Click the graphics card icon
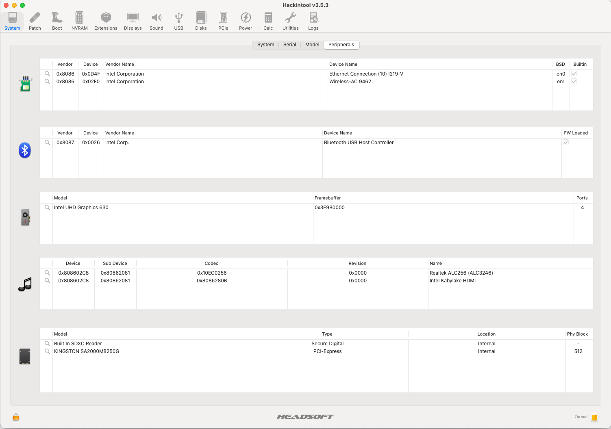 [25, 217]
